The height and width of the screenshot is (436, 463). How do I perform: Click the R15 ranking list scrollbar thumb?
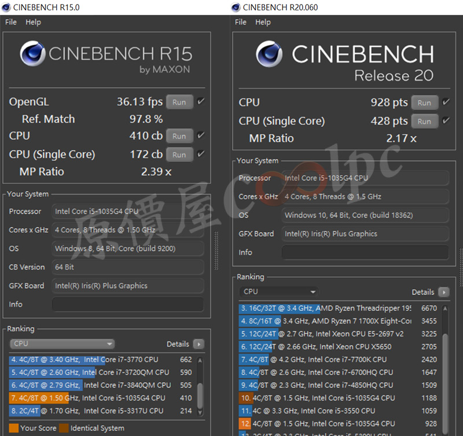coord(200,395)
